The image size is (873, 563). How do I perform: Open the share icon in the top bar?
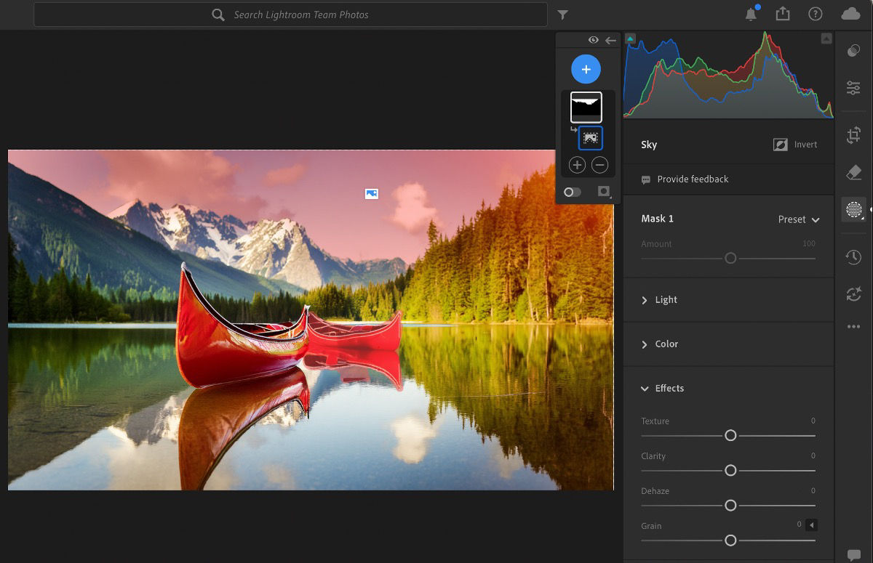click(x=782, y=13)
